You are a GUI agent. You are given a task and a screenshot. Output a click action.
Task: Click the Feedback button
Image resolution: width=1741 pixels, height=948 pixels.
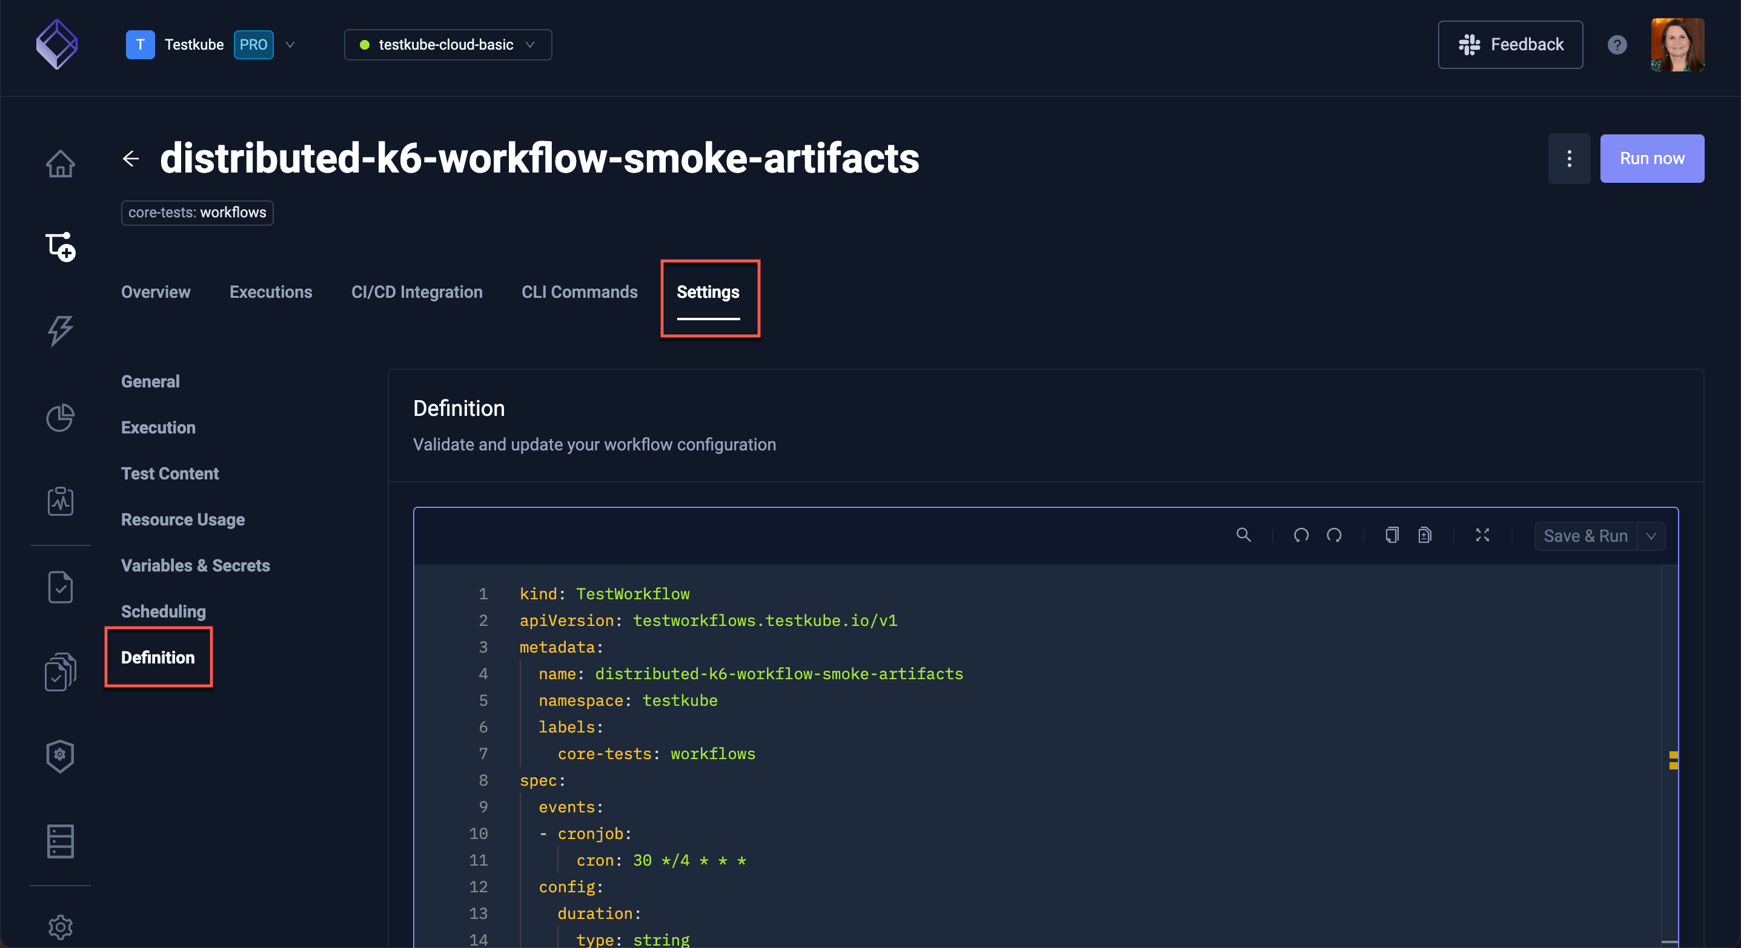(1510, 45)
